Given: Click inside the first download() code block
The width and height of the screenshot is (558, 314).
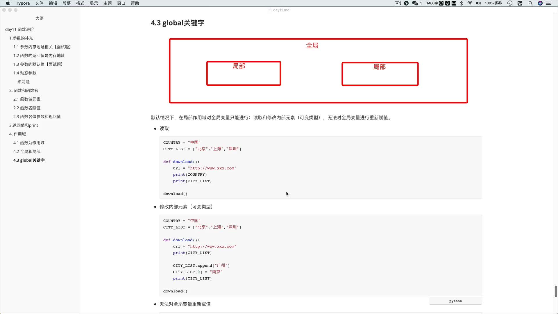Looking at the screenshot, I should pyautogui.click(x=321, y=168).
